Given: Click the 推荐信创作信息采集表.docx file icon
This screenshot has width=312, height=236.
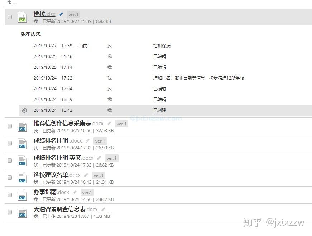Looking at the screenshot, I should (22, 126).
